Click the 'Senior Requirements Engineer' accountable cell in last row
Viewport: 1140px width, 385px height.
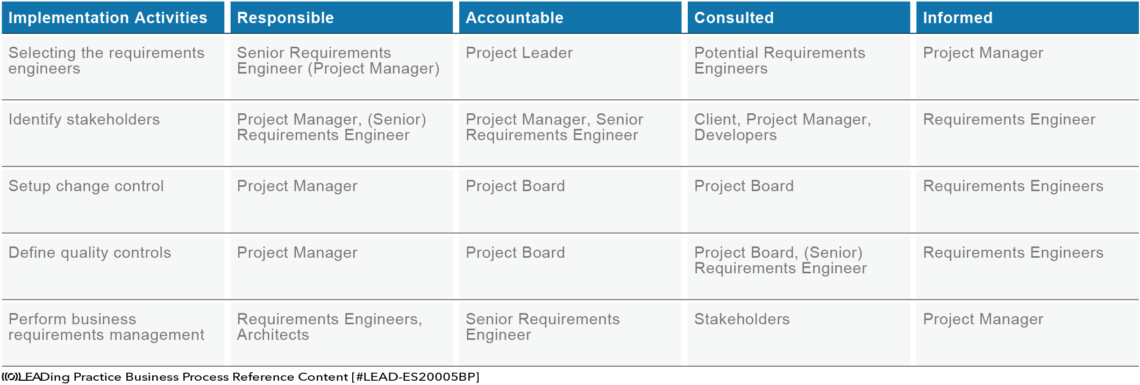[570, 333]
